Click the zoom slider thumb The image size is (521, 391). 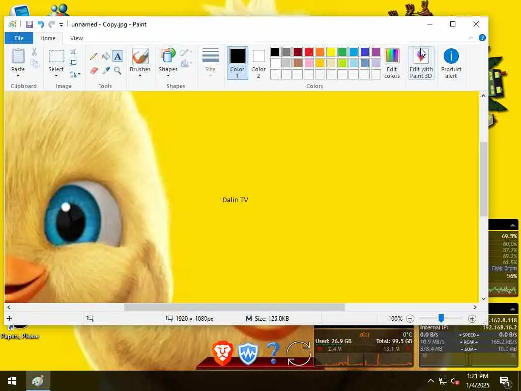(441, 319)
